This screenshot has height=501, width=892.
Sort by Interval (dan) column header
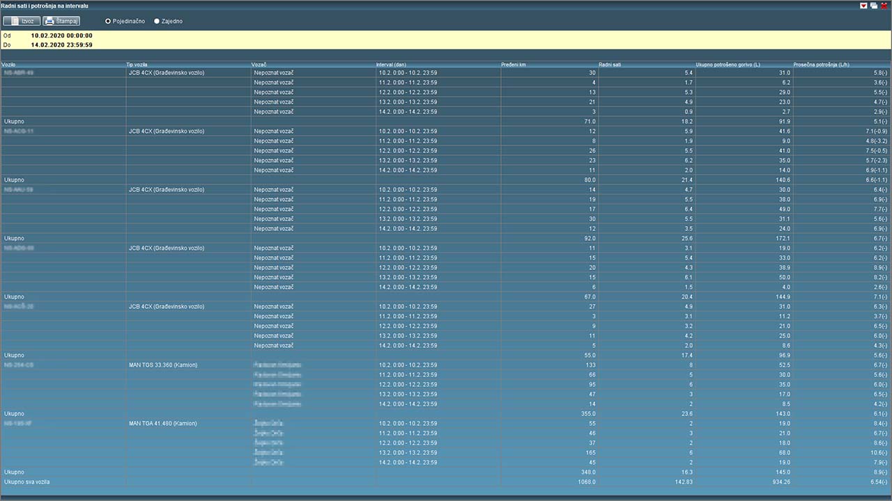click(391, 65)
